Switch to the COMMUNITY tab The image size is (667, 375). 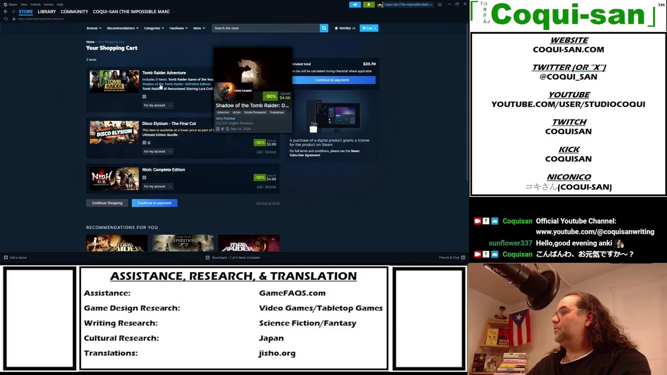75,11
